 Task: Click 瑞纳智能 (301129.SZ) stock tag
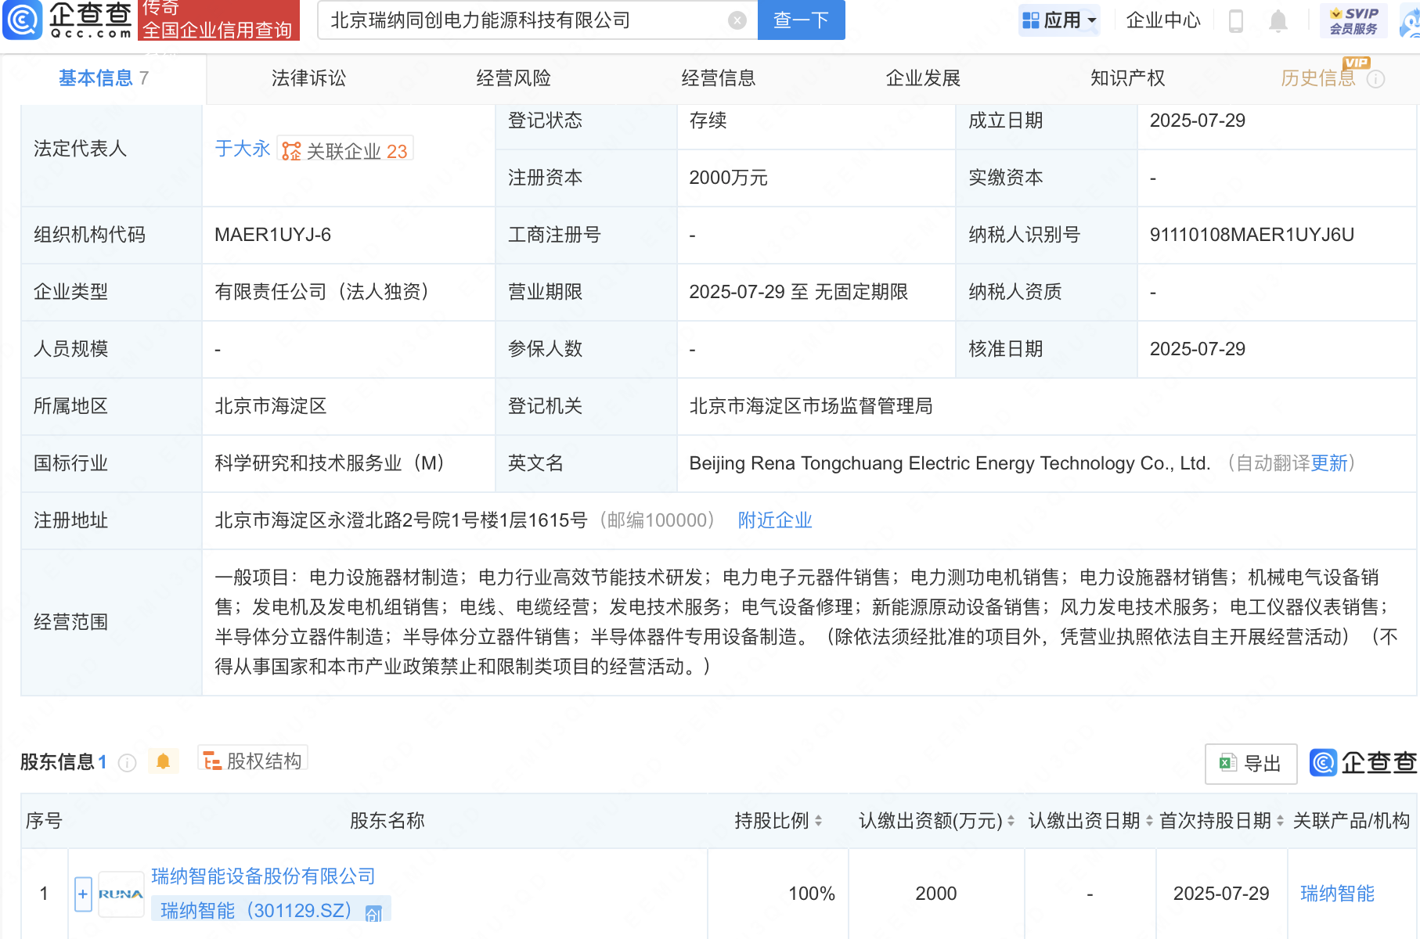tap(271, 910)
